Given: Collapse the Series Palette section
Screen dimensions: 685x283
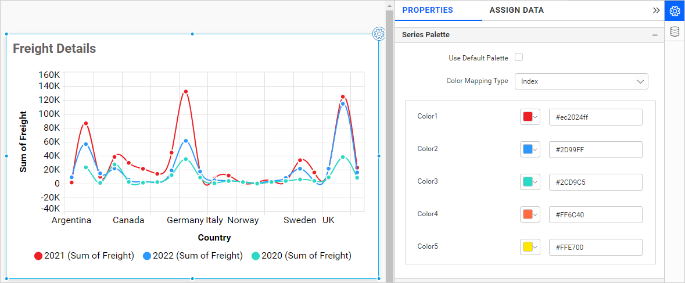Looking at the screenshot, I should pos(655,35).
